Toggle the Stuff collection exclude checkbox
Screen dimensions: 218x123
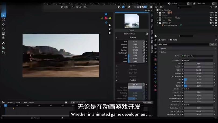pyautogui.click(x=211, y=12)
